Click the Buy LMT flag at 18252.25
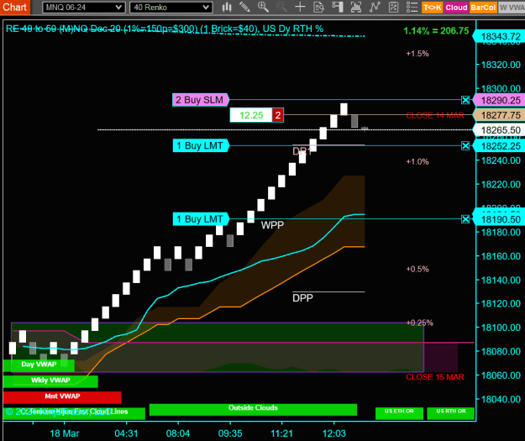This screenshot has height=441, width=525. click(x=200, y=145)
